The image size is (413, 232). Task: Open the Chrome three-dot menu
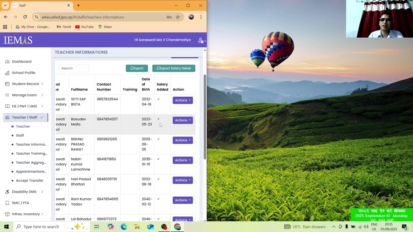pyautogui.click(x=201, y=17)
